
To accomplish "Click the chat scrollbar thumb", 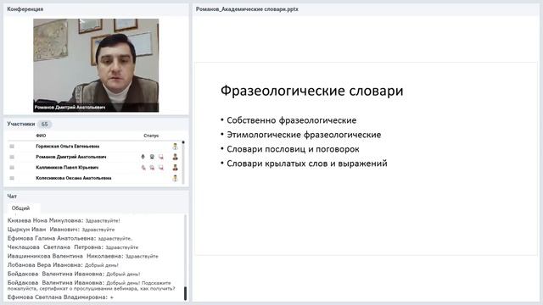I will (x=185, y=293).
